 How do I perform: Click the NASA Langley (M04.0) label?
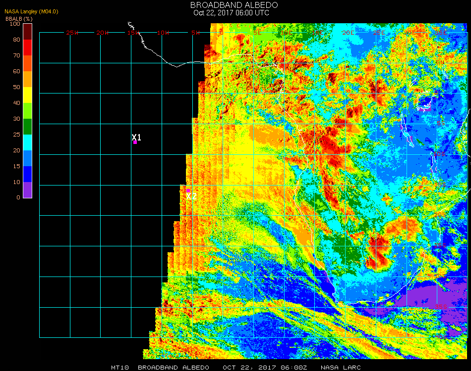point(31,12)
